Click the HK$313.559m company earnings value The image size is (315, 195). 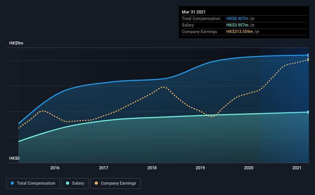pos(240,31)
